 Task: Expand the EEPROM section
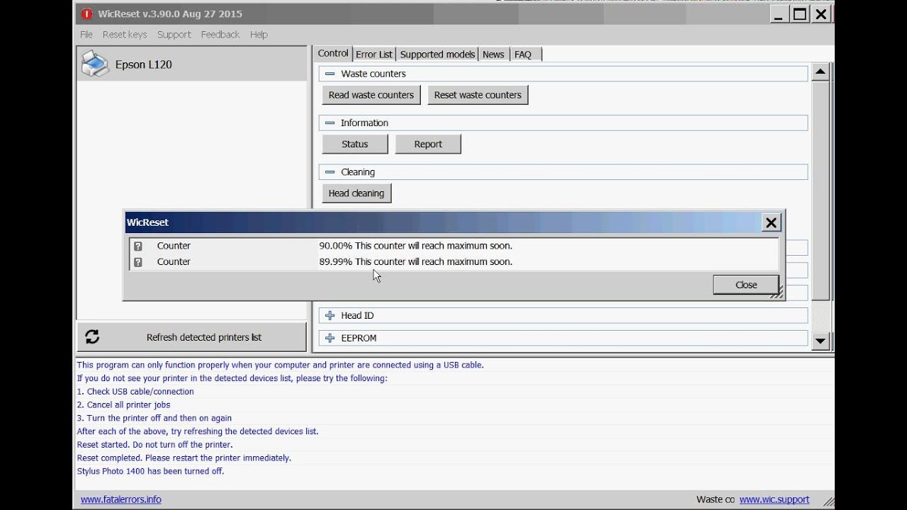329,338
